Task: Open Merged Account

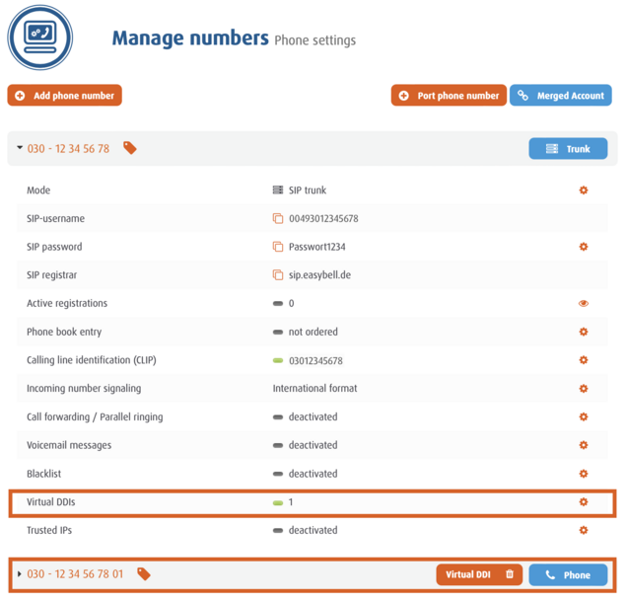Action: (x=561, y=96)
